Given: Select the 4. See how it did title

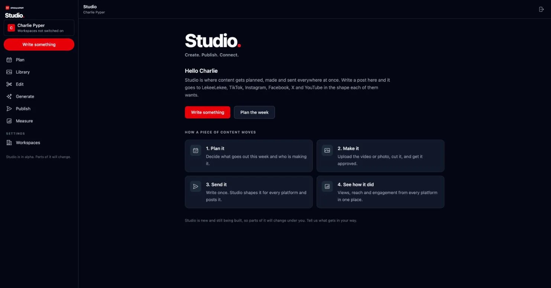Looking at the screenshot, I should pos(356,184).
